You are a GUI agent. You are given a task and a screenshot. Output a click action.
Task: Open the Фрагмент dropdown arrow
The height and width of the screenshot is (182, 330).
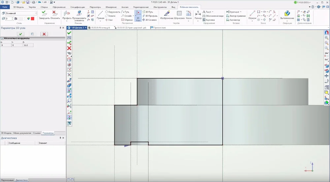click(x=241, y=12)
